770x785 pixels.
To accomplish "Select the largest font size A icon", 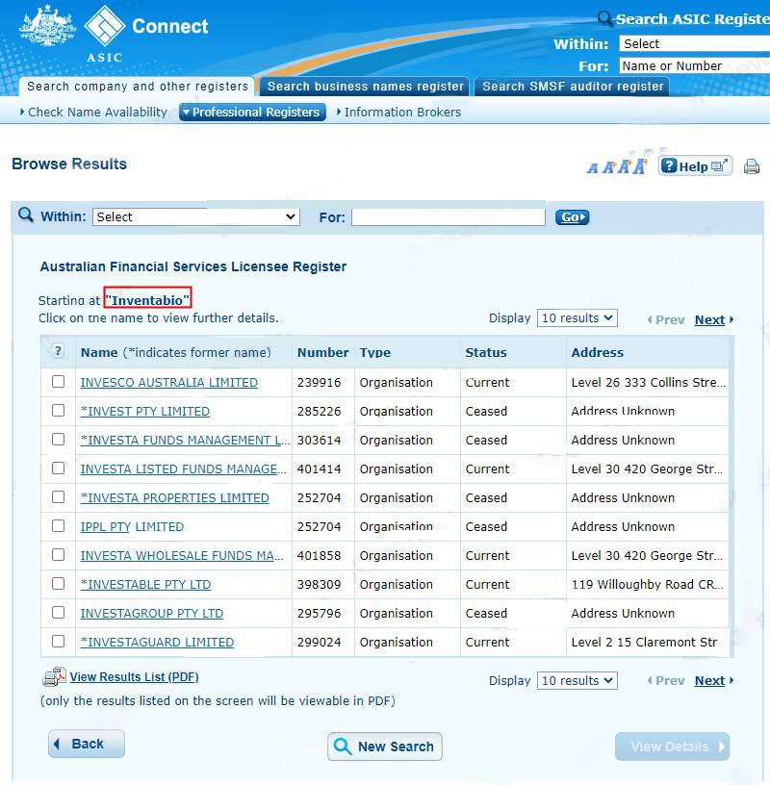I will [x=641, y=165].
